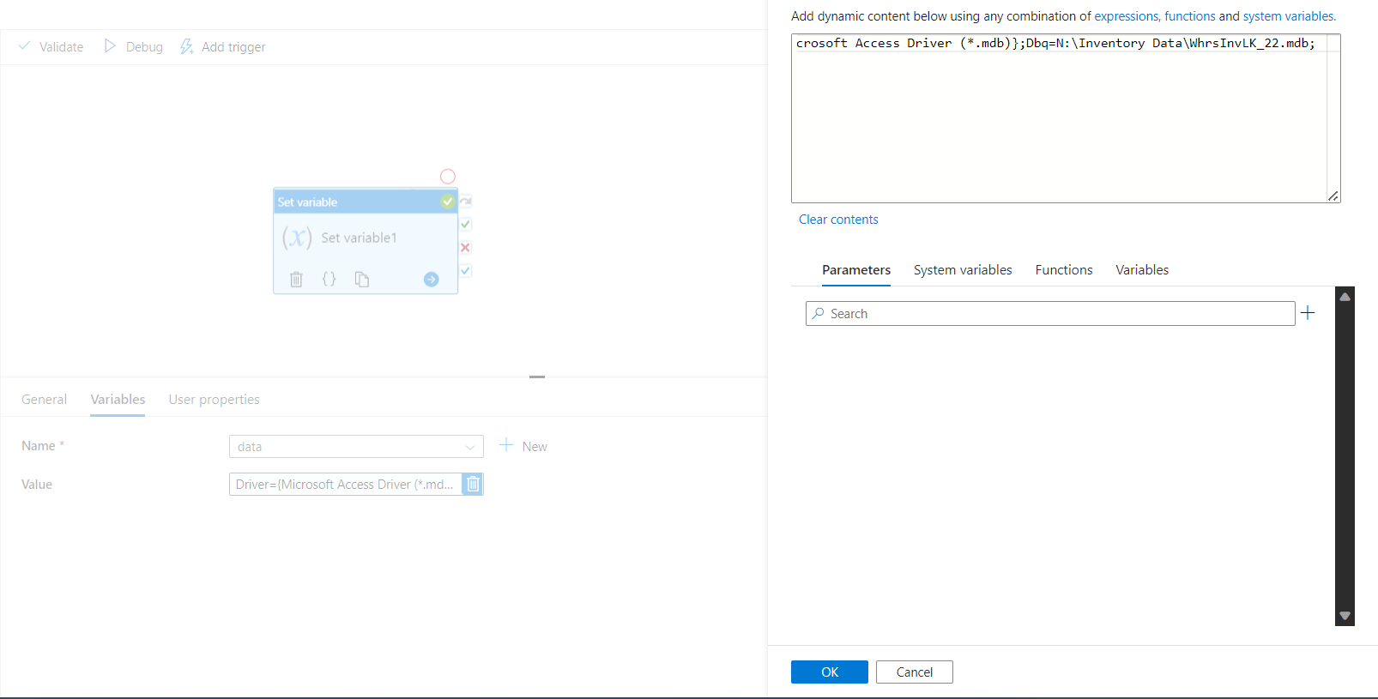Click the Debug toolbar button
1378x699 pixels.
click(134, 46)
